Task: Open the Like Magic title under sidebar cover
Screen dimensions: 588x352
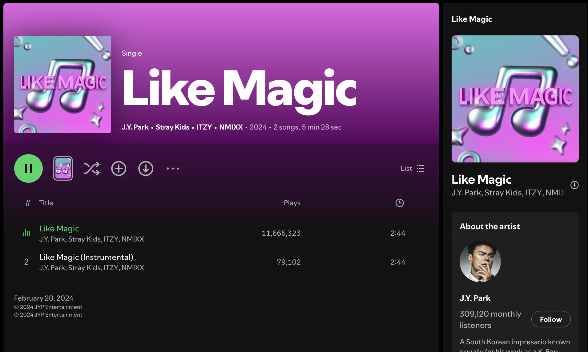Action: point(481,180)
